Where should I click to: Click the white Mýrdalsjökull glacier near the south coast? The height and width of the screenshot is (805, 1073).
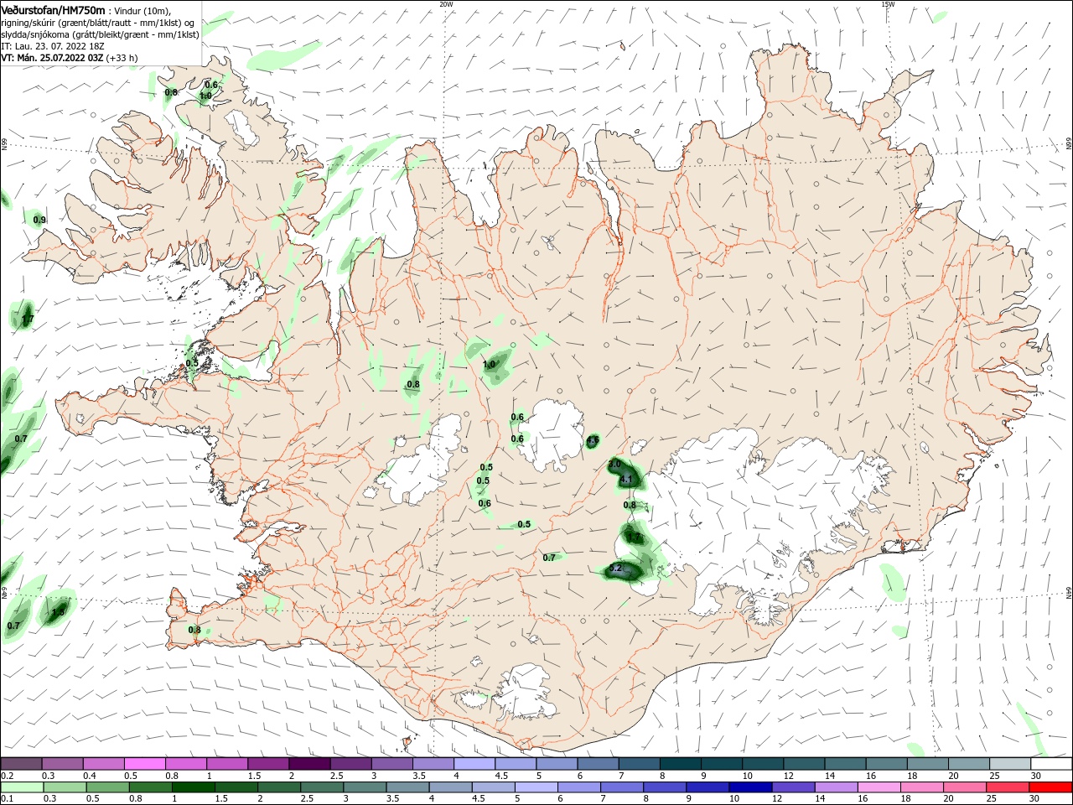coord(526,692)
